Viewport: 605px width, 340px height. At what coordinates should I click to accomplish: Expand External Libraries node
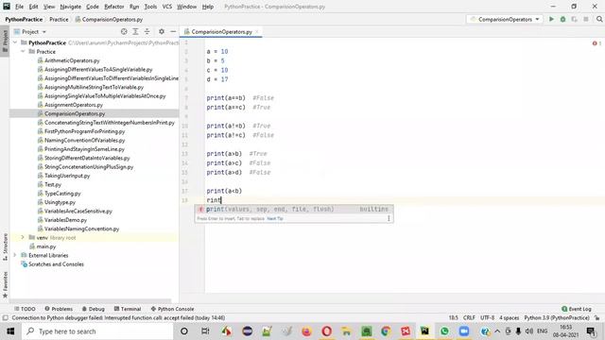pyautogui.click(x=15, y=255)
